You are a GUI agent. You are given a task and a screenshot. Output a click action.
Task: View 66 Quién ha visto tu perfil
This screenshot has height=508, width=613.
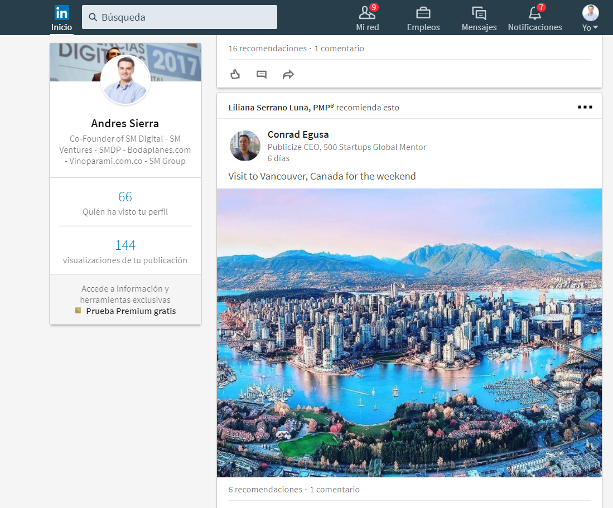coord(125,197)
